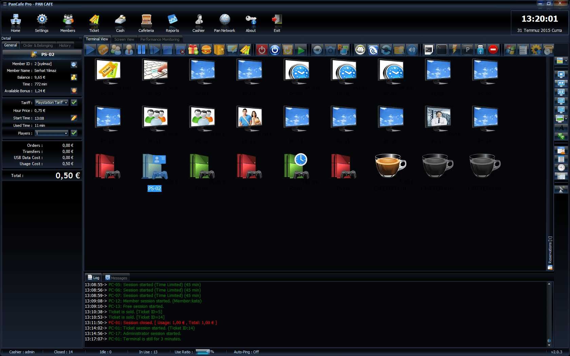
Task: Open cafeteria order using the burger icon
Action: pyautogui.click(x=206, y=50)
